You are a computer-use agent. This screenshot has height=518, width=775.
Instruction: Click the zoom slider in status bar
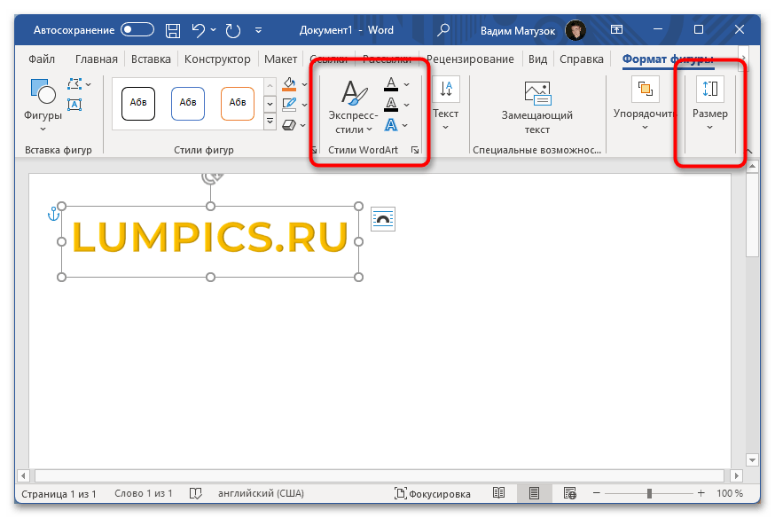(x=650, y=493)
